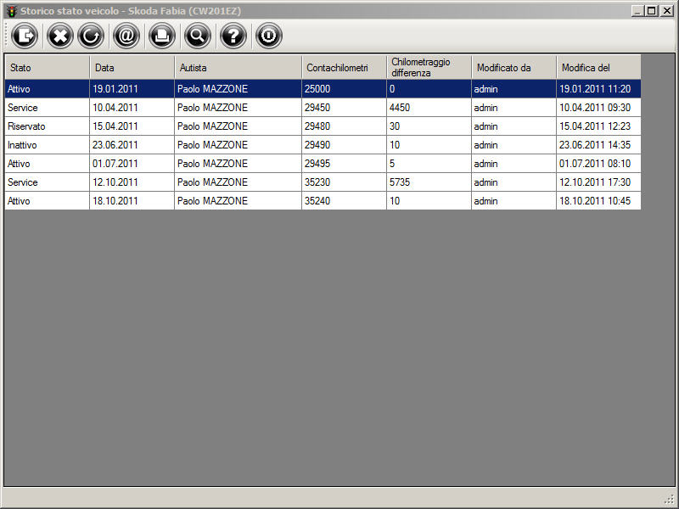The height and width of the screenshot is (509, 679).
Task: Click mileage difference 30
Action: click(x=429, y=126)
